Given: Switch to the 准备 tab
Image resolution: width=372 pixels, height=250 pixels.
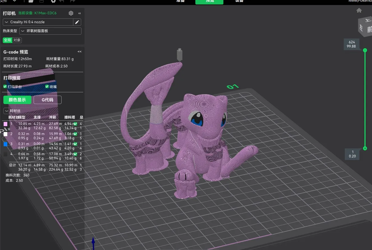Looking at the screenshot, I should 180,1.
